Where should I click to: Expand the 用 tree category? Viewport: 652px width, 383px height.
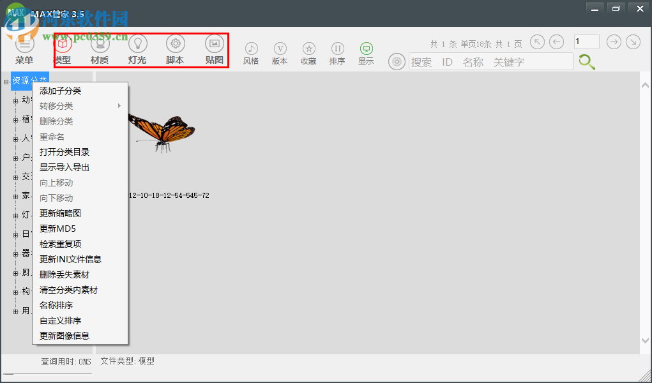(x=16, y=312)
